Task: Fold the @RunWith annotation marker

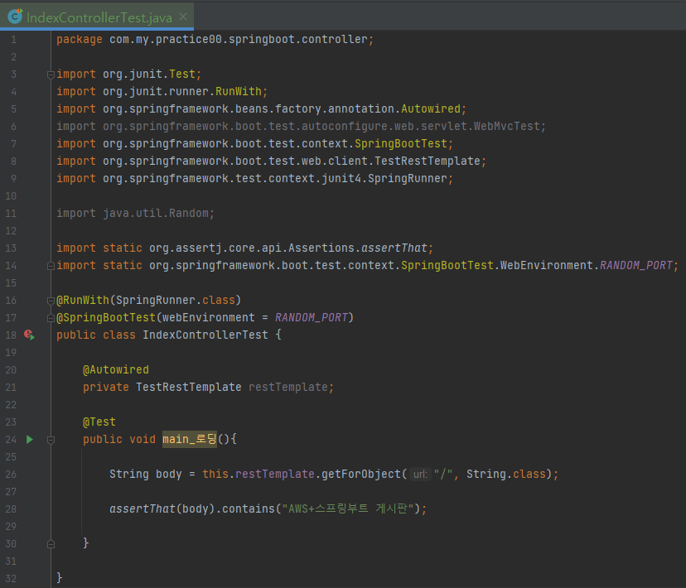Action: [x=51, y=301]
